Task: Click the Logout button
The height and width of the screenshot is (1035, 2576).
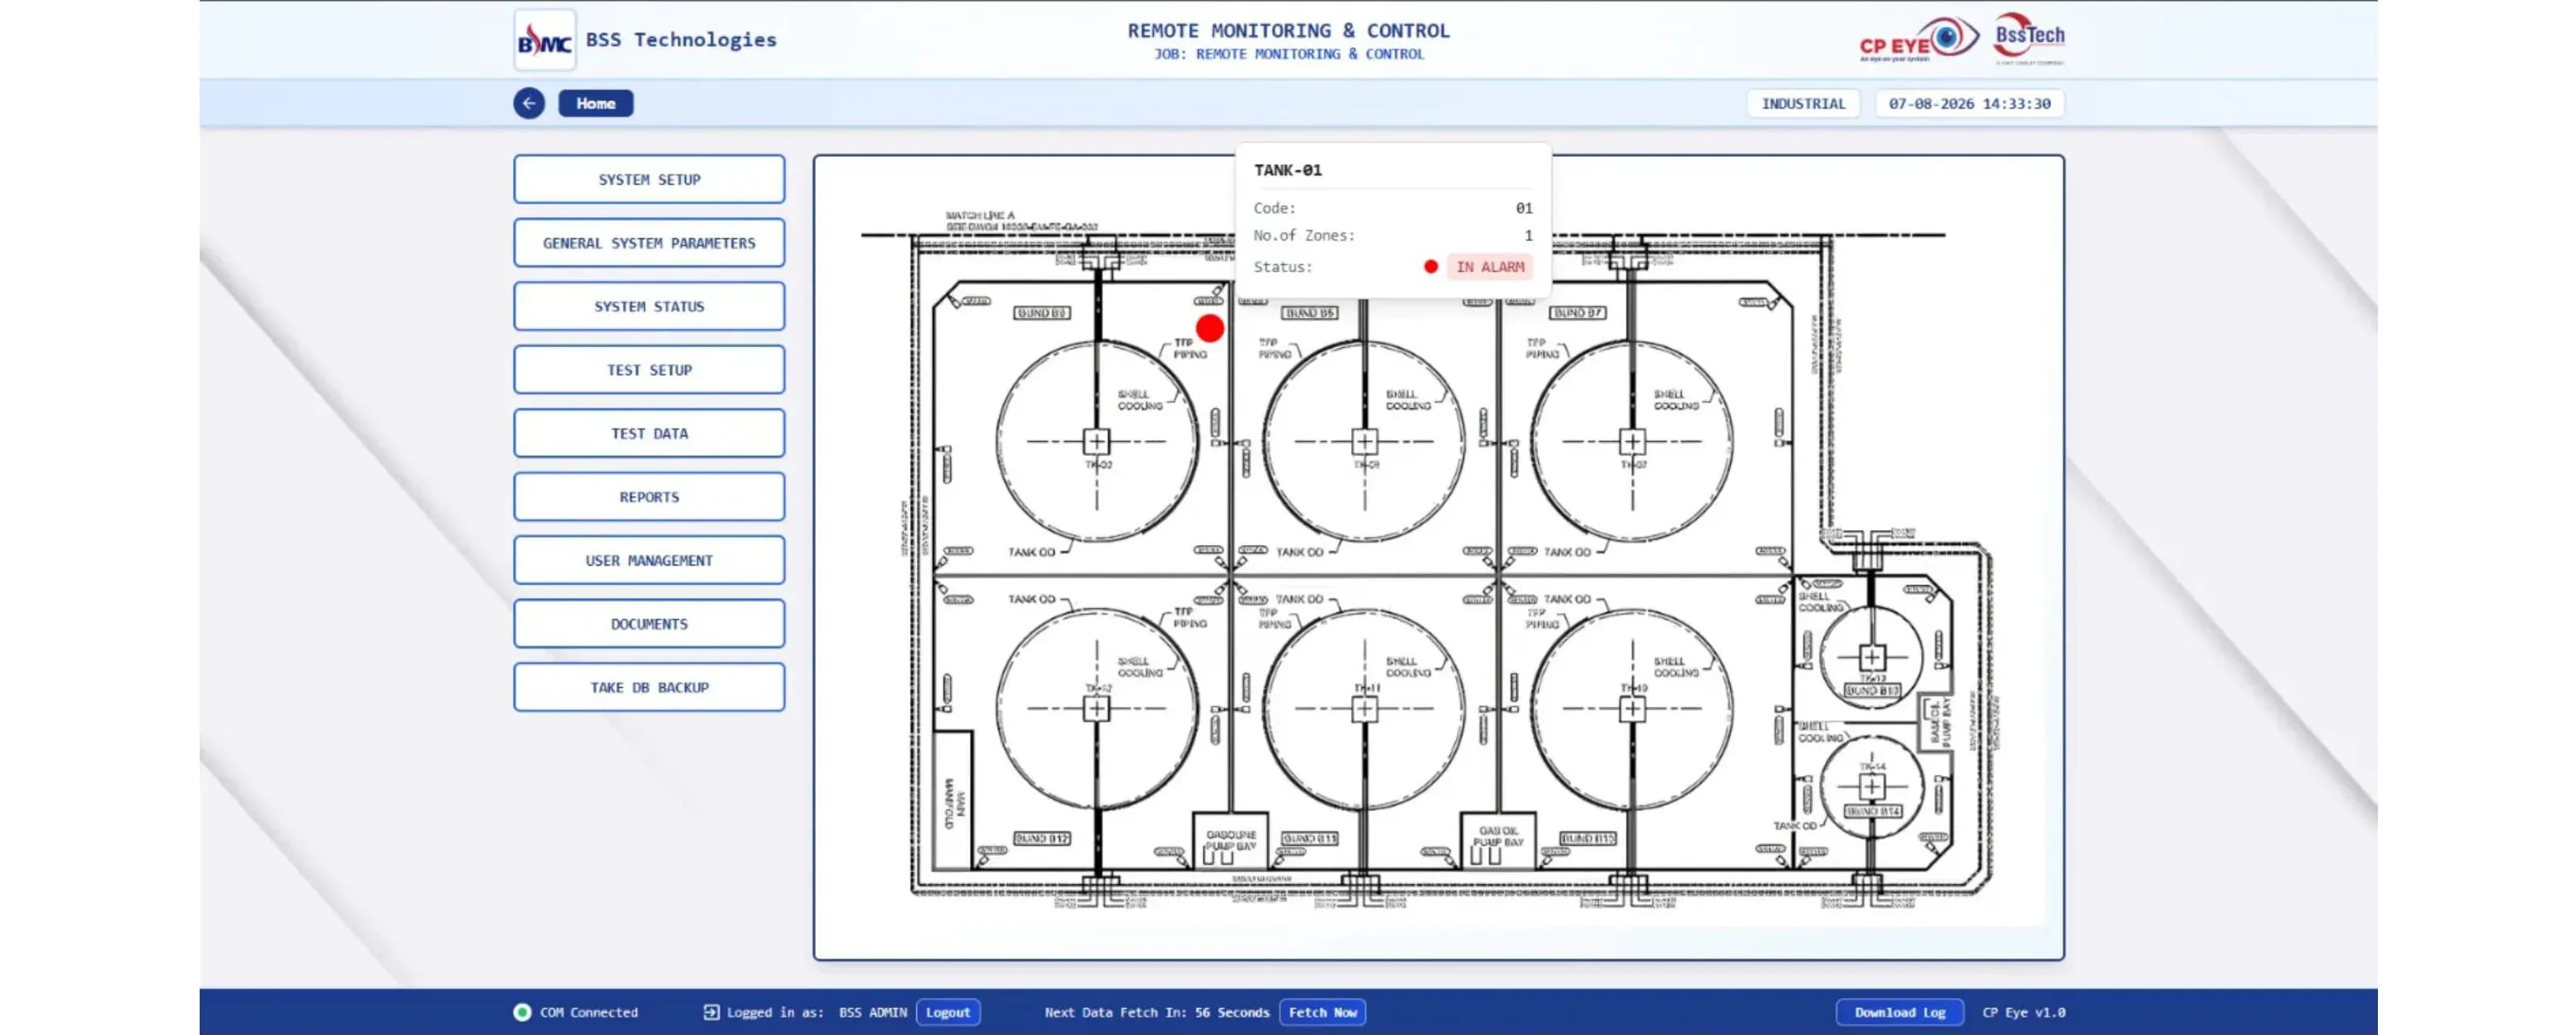Action: [x=948, y=1012]
